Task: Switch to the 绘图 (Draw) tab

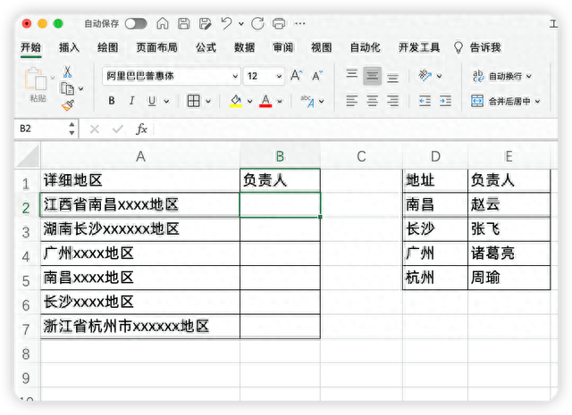Action: click(x=107, y=47)
